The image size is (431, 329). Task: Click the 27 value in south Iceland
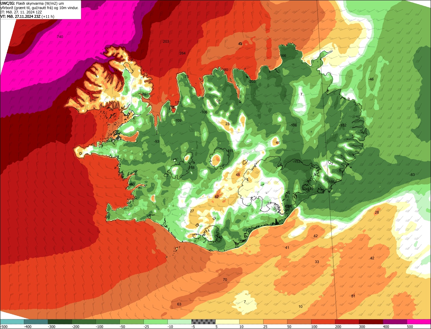pos(192,211)
